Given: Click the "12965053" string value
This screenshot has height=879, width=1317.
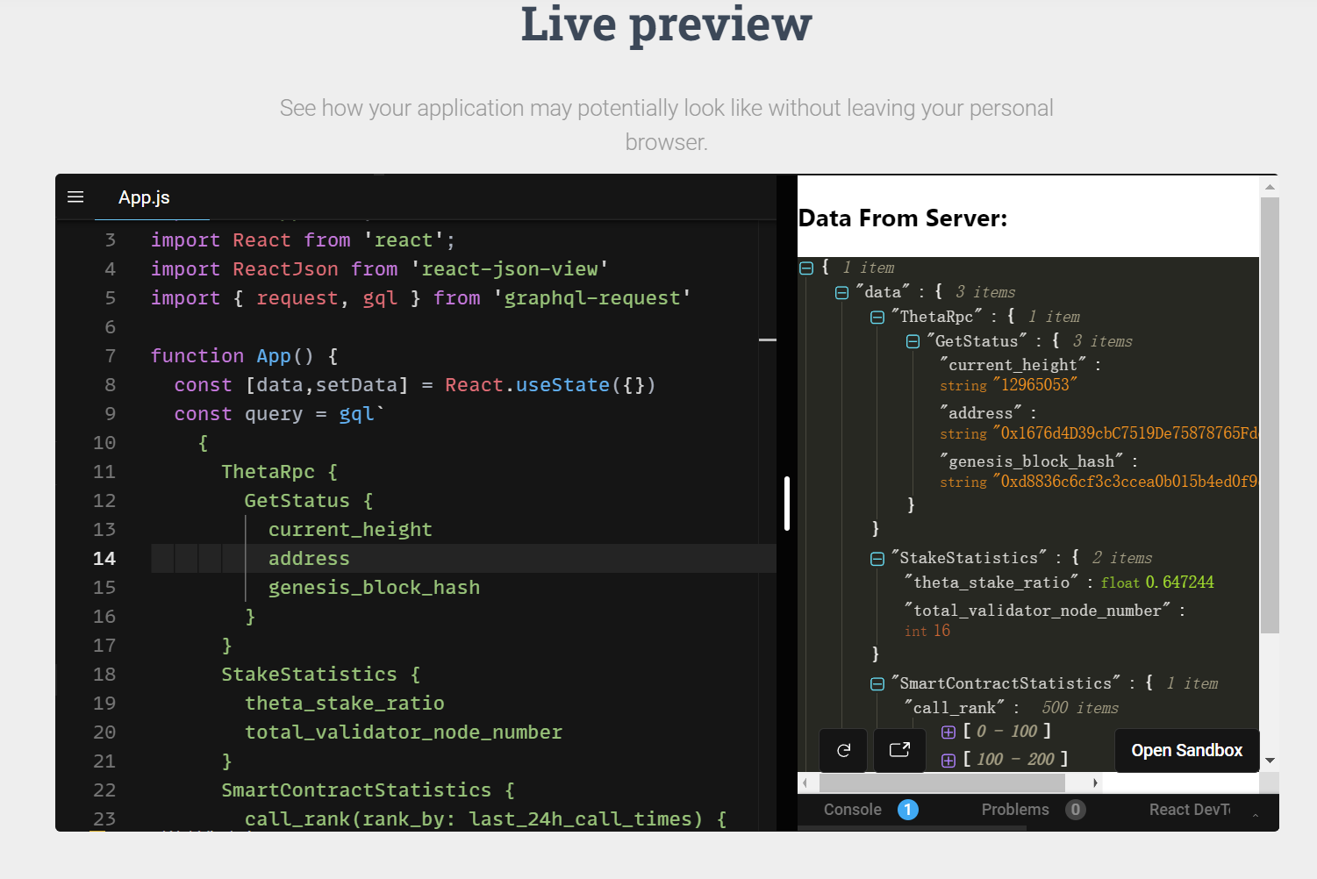Looking at the screenshot, I should [1034, 385].
